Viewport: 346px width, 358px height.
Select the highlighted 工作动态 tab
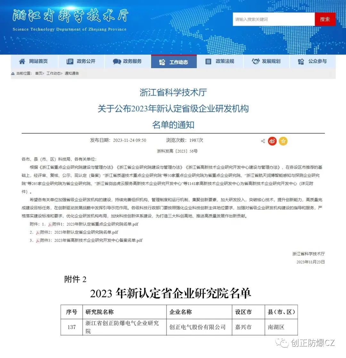coord(174,62)
